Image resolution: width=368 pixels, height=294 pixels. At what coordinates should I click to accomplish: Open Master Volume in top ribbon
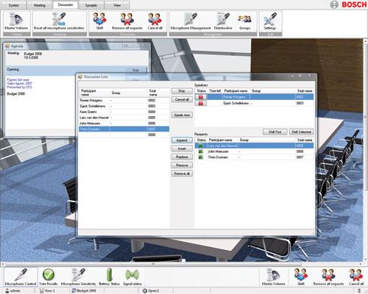tap(16, 21)
